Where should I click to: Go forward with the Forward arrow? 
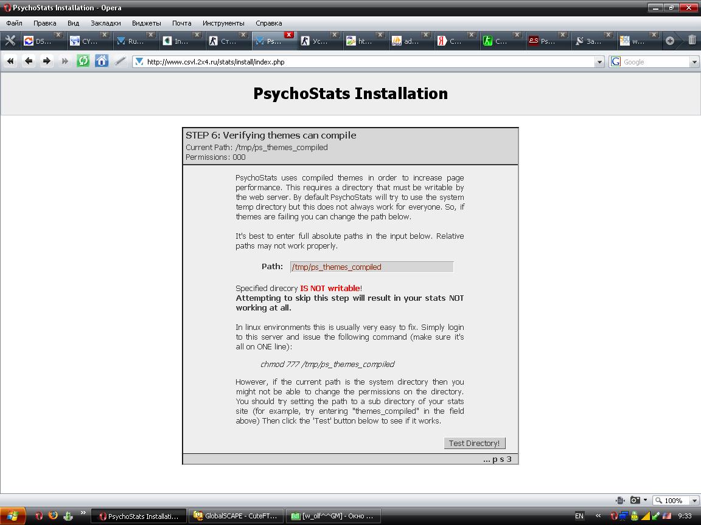46,61
